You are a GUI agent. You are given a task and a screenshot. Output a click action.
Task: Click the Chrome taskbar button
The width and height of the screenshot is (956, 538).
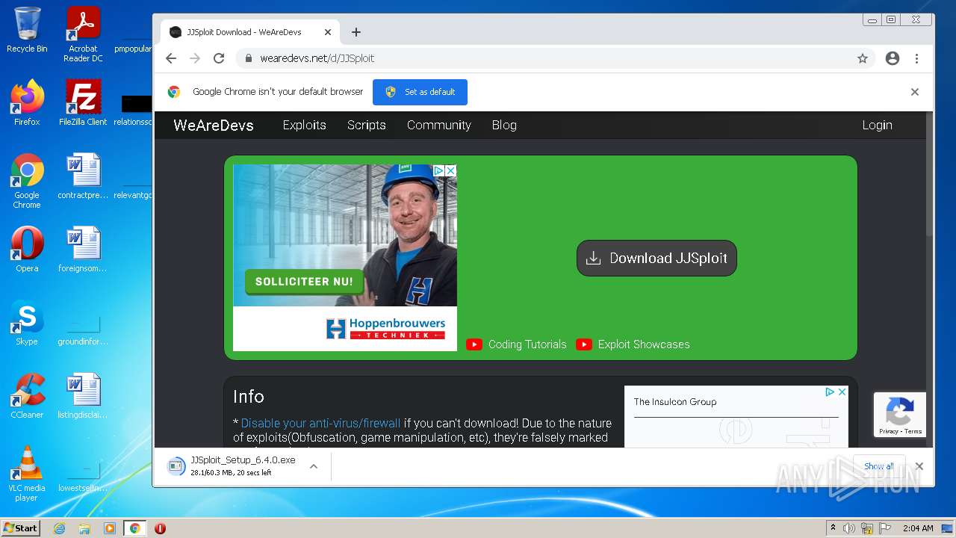(134, 528)
